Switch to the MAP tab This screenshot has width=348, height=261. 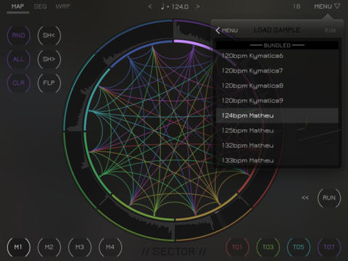17,7
